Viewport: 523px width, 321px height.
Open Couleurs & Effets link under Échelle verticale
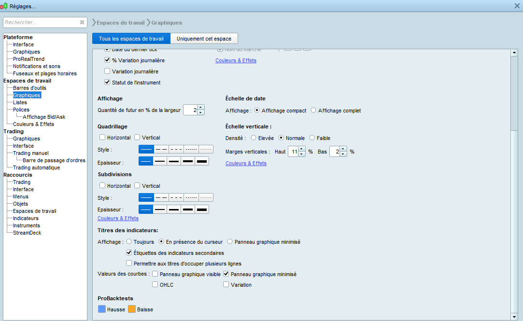click(246, 163)
